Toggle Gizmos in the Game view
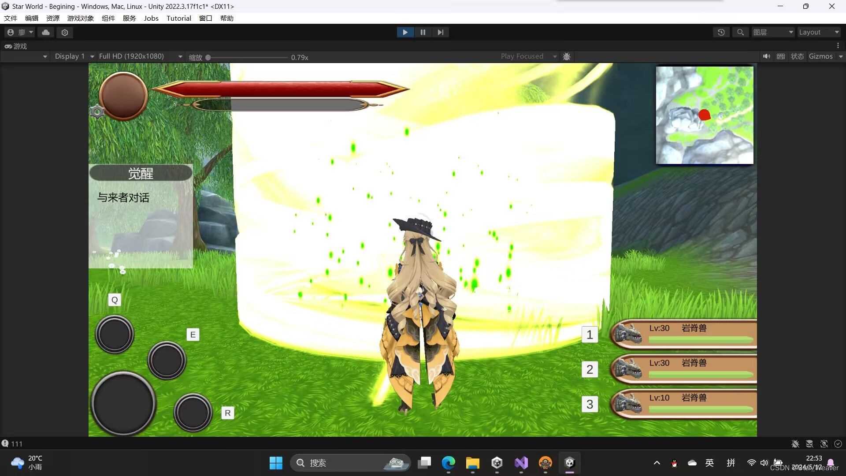Viewport: 846px width, 476px height. click(820, 56)
